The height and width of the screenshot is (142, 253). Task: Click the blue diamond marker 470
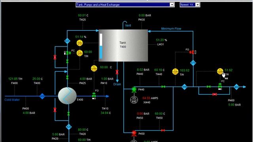tap(193, 63)
